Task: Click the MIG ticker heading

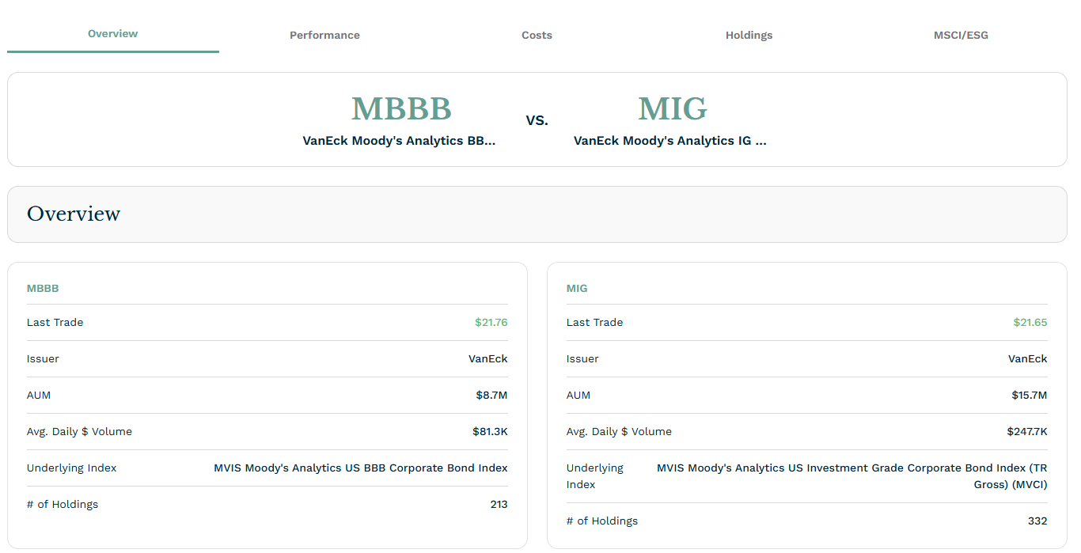Action: point(673,108)
